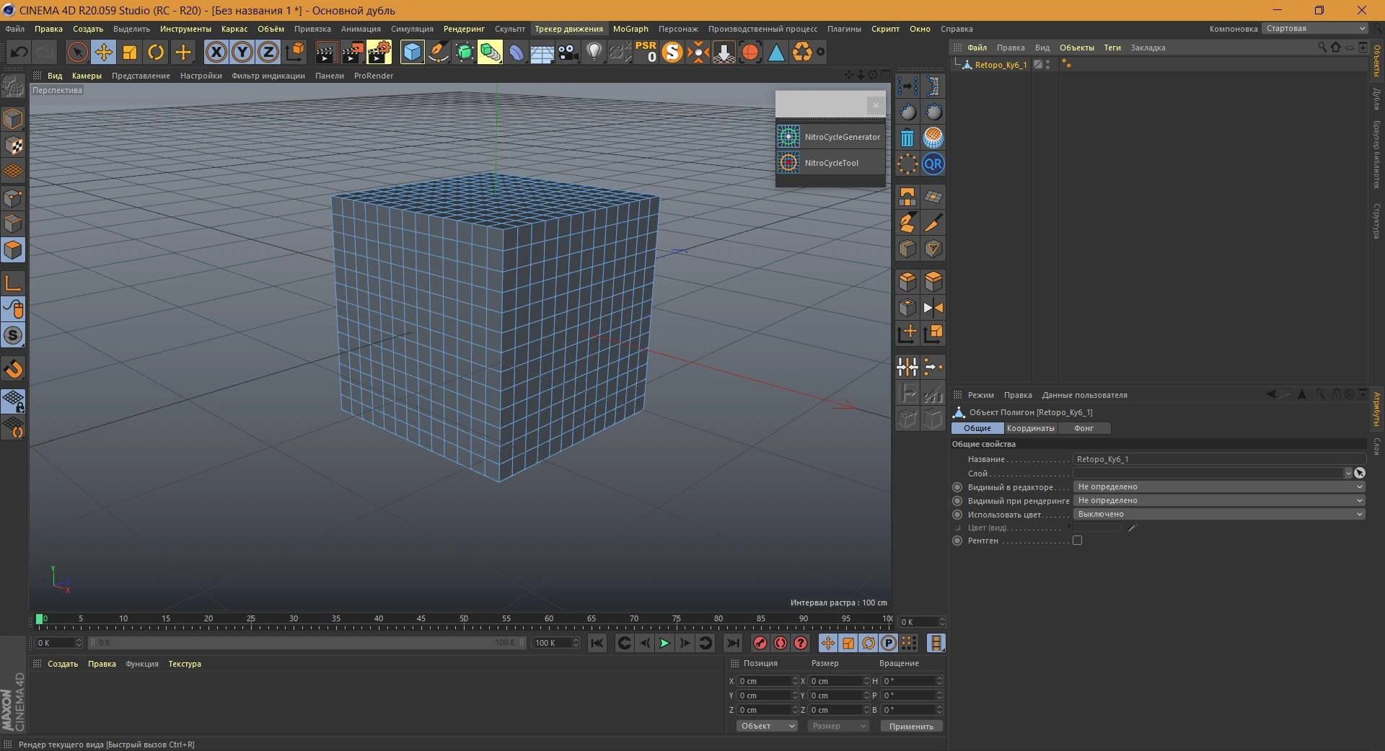Jump to the end of the animation
1385x751 pixels.
732,643
